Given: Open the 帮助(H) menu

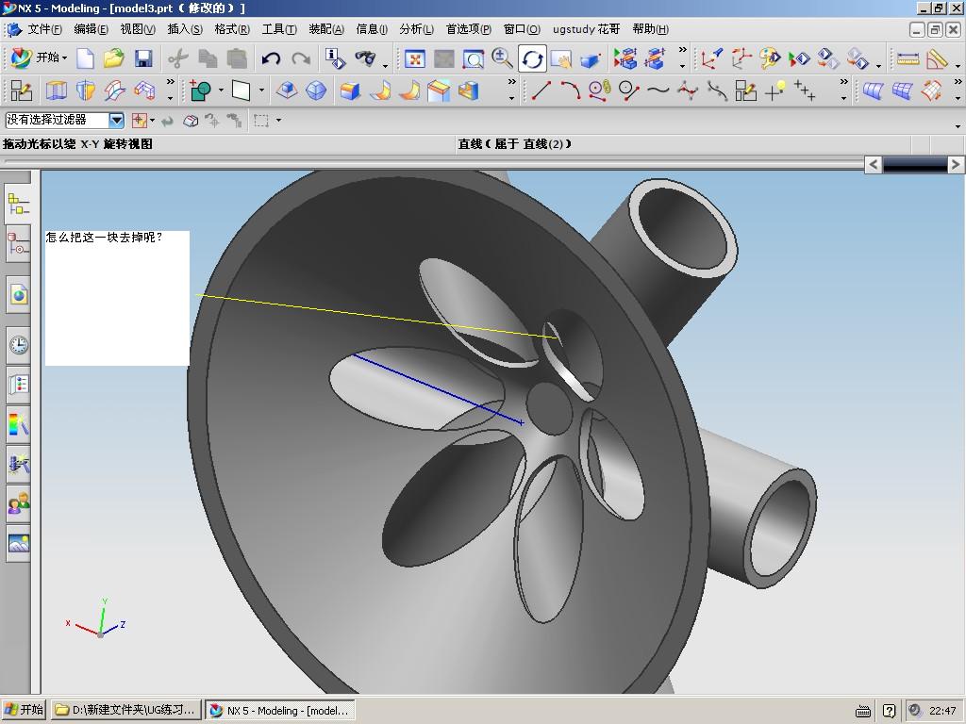Looking at the screenshot, I should (651, 29).
